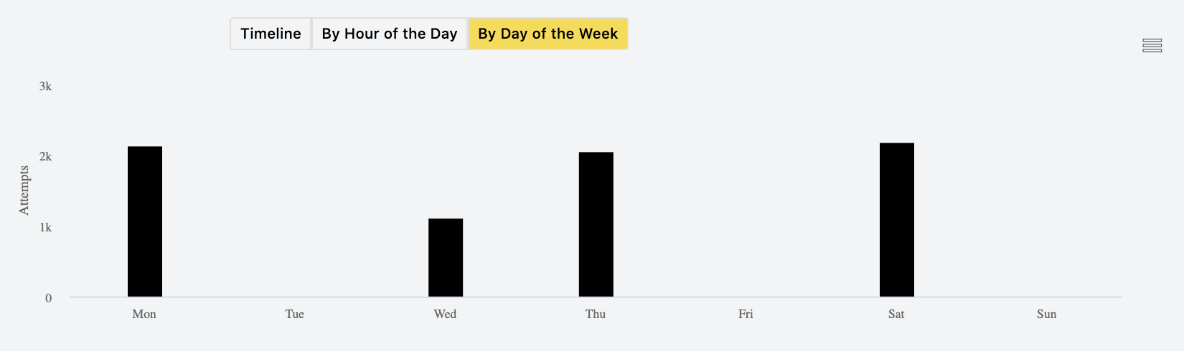Image resolution: width=1184 pixels, height=351 pixels.
Task: Click the Fri axis label
Action: click(746, 314)
